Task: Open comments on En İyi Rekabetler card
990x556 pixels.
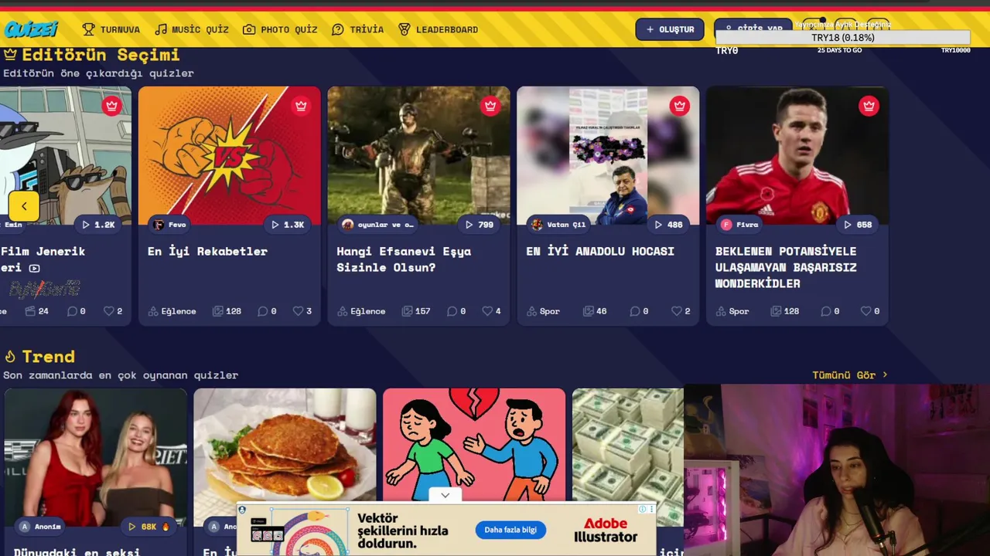Action: point(267,311)
